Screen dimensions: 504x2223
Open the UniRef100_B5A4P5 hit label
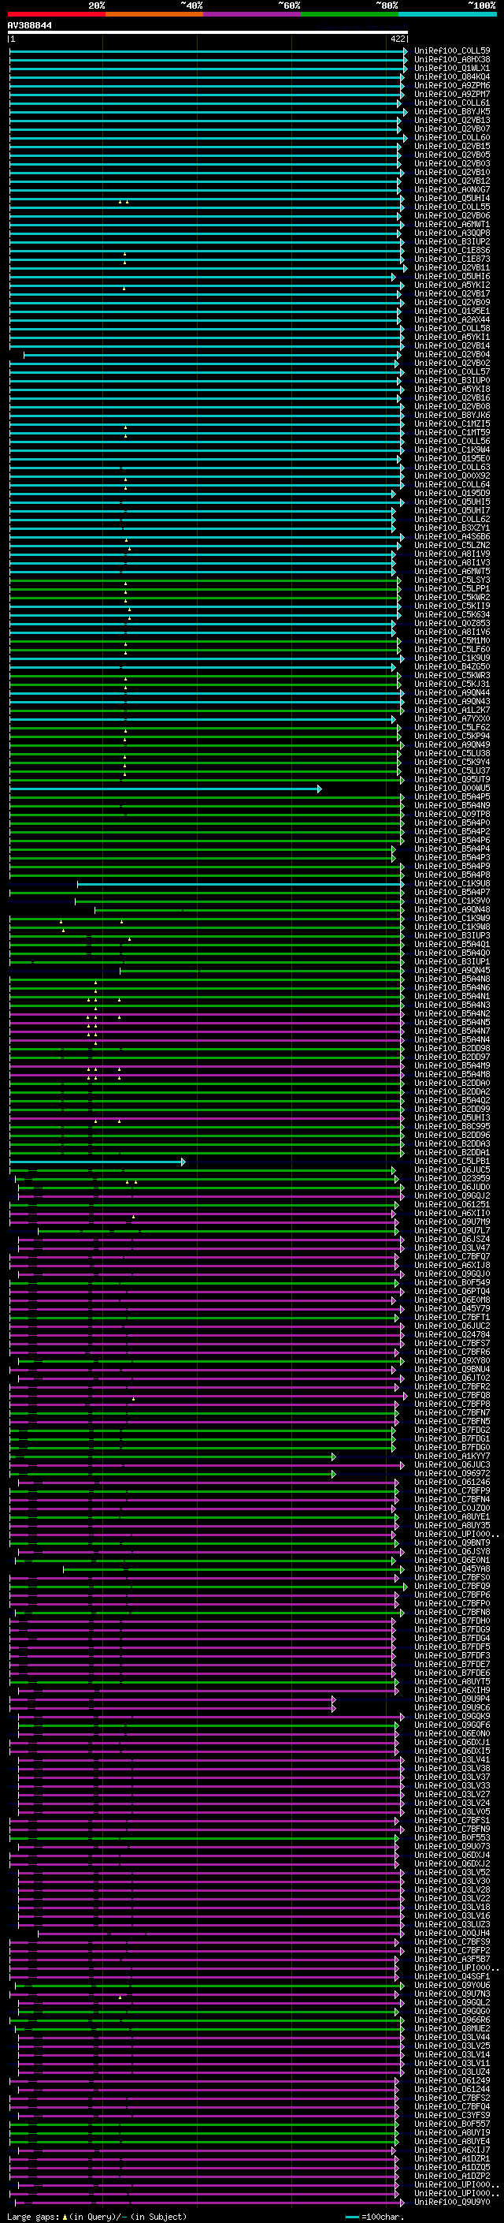(452, 797)
